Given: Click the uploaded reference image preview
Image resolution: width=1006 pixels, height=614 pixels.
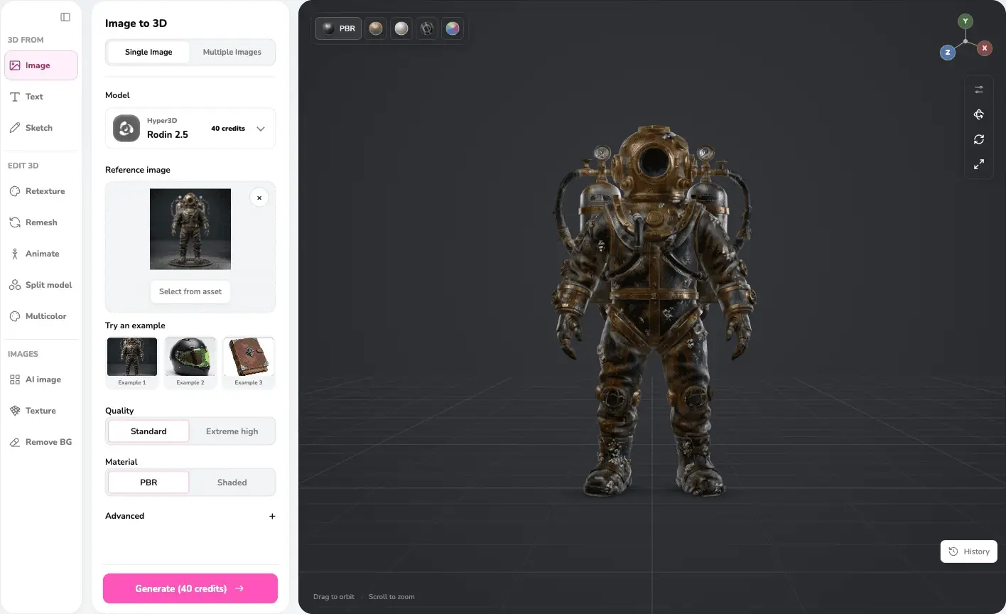Looking at the screenshot, I should click(190, 229).
